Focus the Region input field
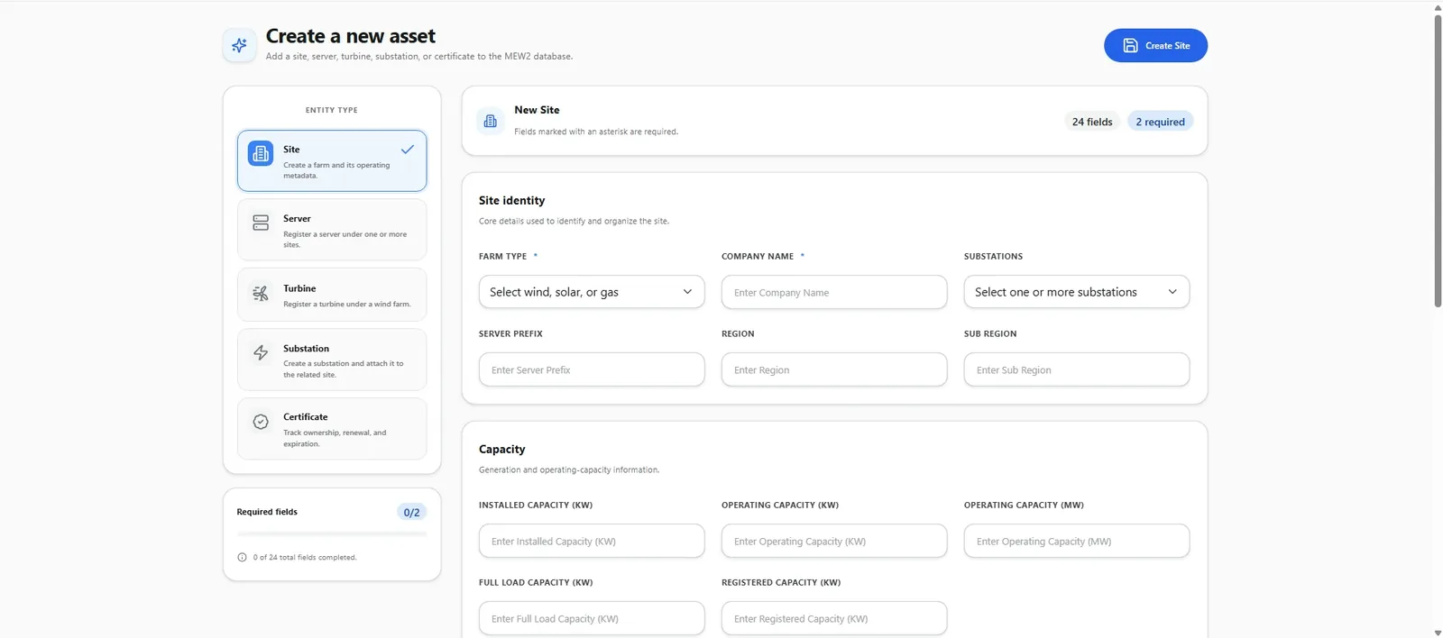Viewport: 1443px width, 638px height. 834,369
